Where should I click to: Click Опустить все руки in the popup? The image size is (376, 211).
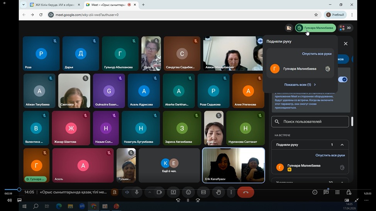(317, 54)
